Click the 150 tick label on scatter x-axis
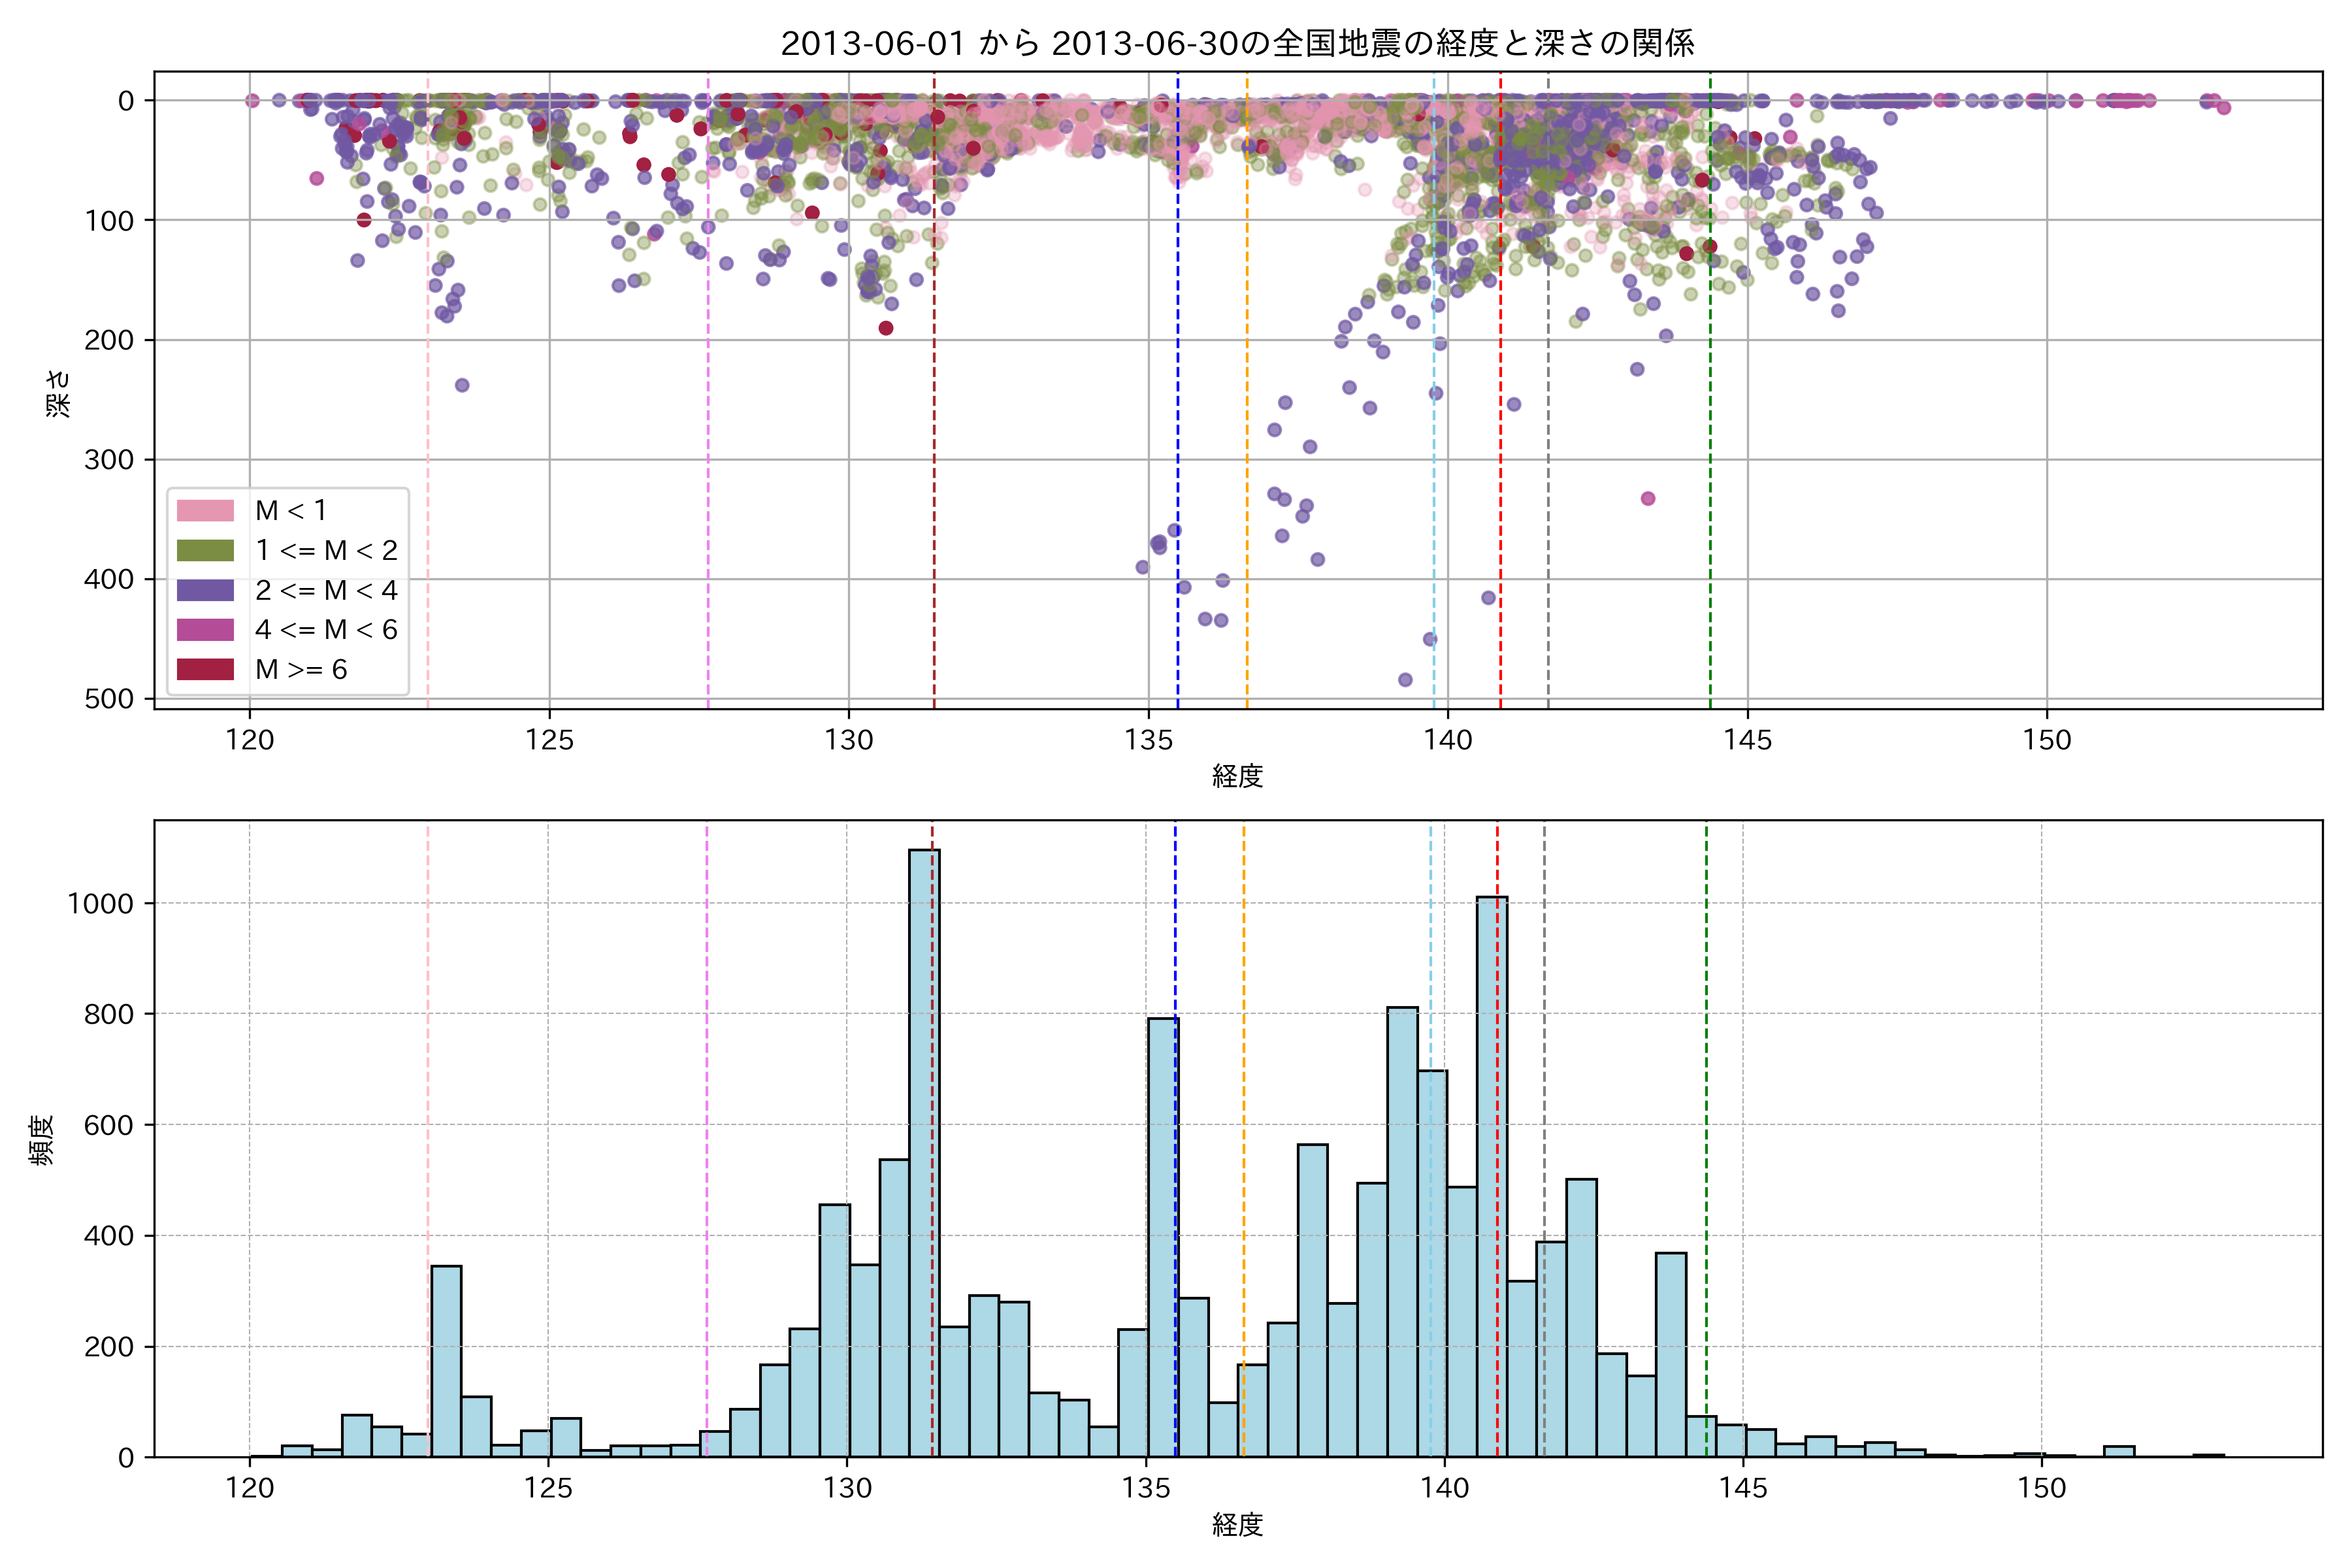Viewport: 2352px width, 1568px height. coord(2047,741)
